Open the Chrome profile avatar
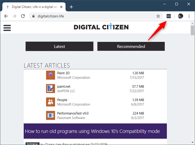 click(x=181, y=16)
